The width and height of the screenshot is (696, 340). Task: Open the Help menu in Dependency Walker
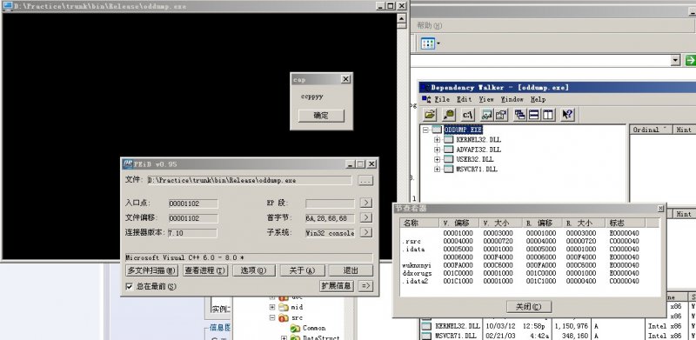pyautogui.click(x=538, y=99)
